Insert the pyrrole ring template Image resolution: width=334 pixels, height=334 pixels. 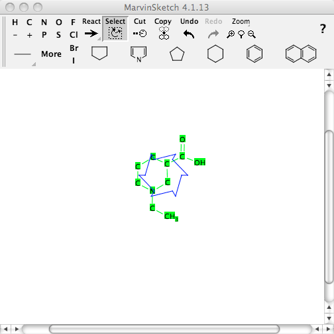coord(139,54)
